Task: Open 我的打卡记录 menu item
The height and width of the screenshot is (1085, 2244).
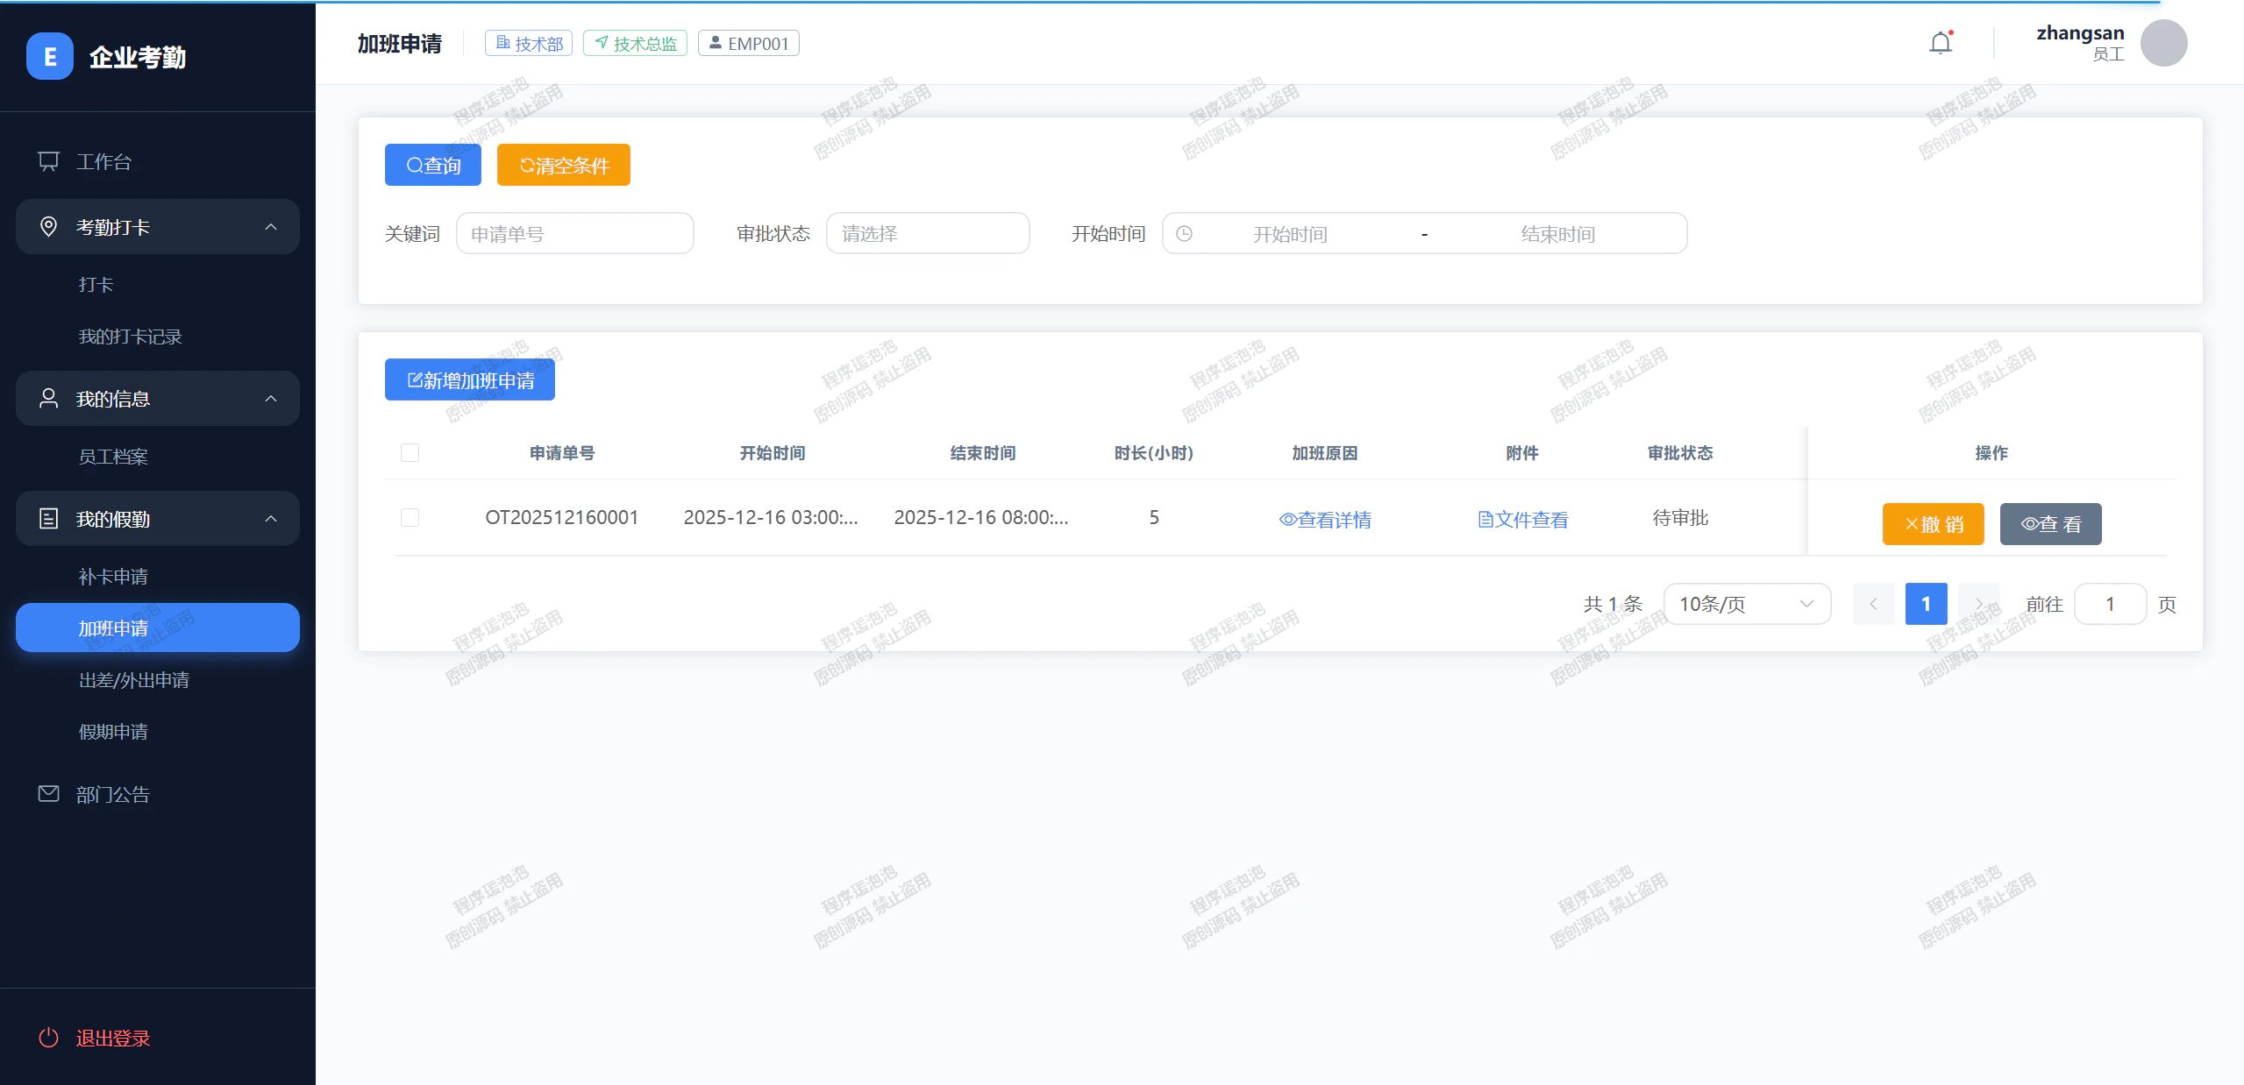Action: [x=158, y=337]
